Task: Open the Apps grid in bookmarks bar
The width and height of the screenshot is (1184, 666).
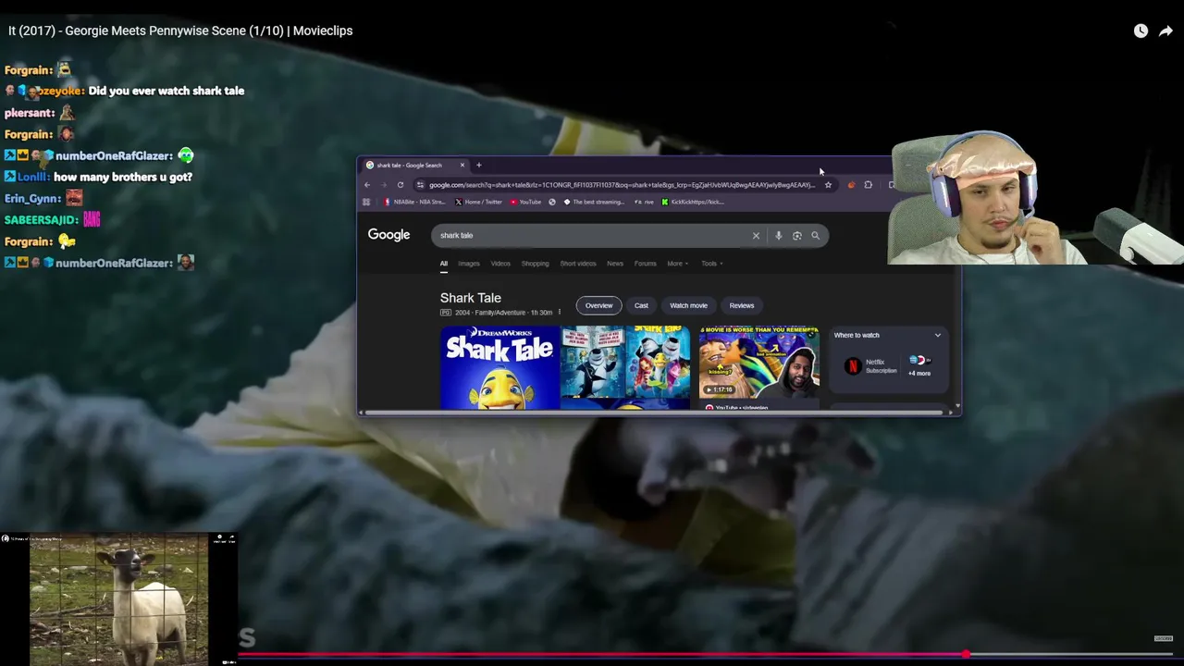Action: [366, 202]
